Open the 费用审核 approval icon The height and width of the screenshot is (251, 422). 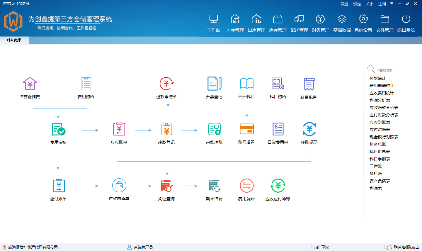point(58,129)
